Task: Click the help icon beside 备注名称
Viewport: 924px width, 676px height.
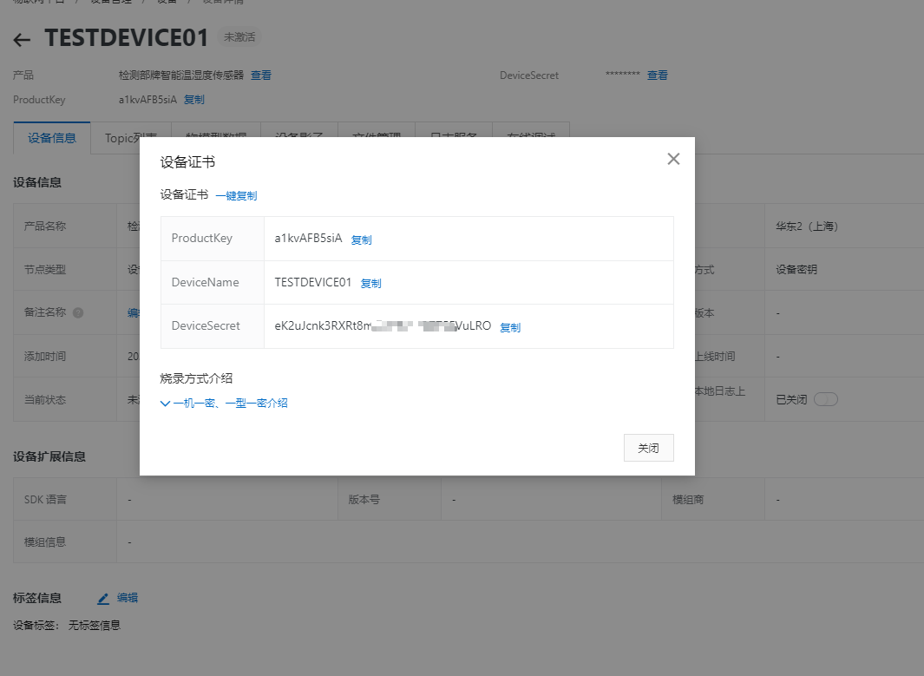Action: 78,313
